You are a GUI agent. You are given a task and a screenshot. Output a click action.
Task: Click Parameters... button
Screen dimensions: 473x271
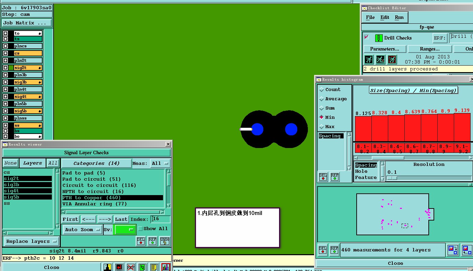click(384, 49)
